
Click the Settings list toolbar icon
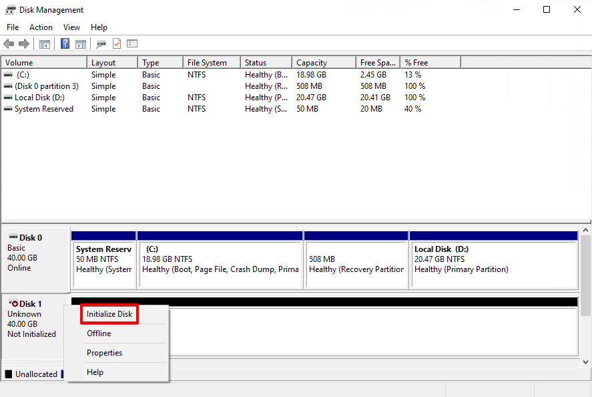(132, 43)
